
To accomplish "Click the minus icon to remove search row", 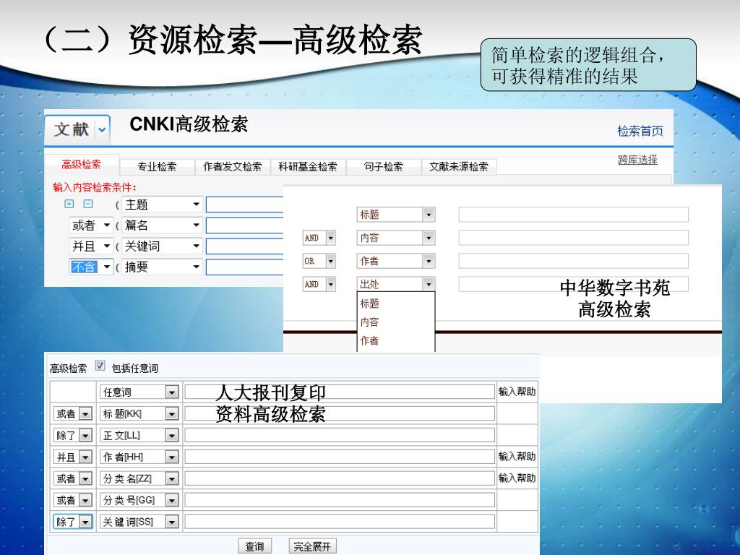I will pos(87,204).
